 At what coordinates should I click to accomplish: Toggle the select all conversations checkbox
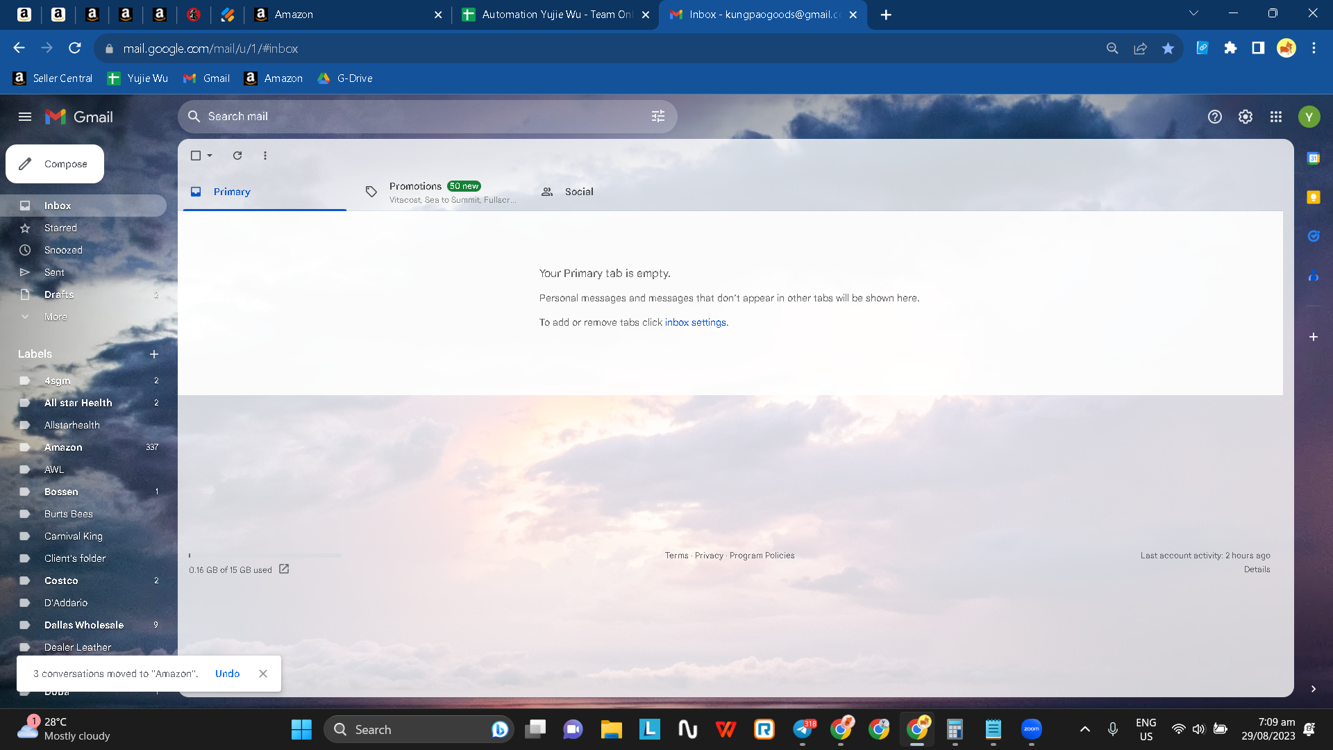click(x=196, y=156)
